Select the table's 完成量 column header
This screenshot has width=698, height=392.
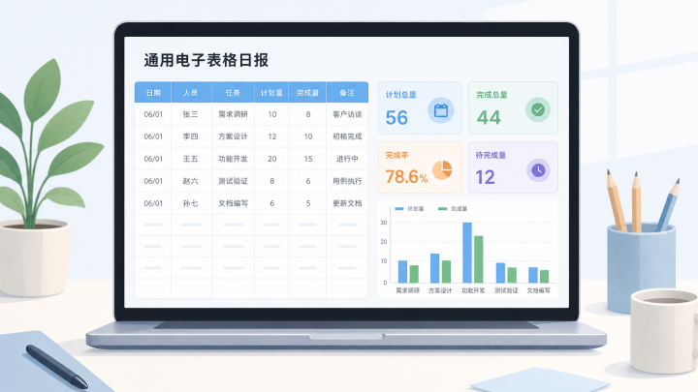click(307, 93)
